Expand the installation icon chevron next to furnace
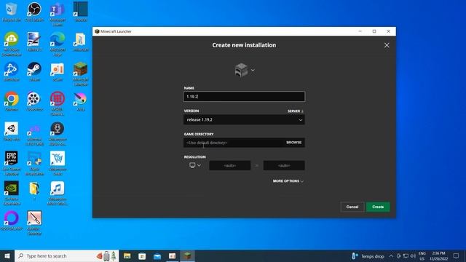 pos(253,71)
